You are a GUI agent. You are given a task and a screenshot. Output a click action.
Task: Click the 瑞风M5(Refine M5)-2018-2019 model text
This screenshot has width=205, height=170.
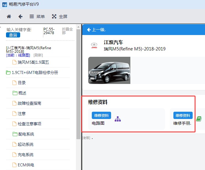click(x=135, y=49)
